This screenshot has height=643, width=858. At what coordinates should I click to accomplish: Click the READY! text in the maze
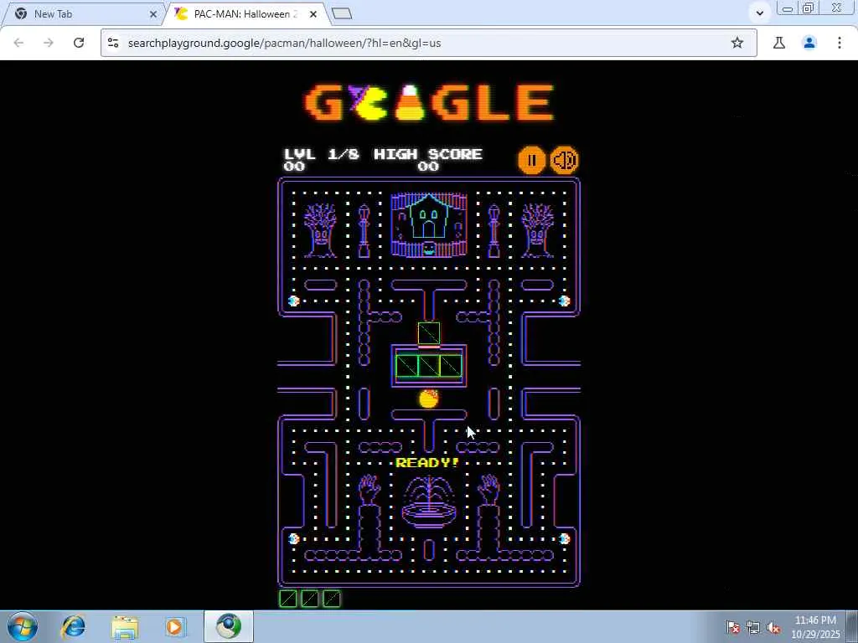[x=426, y=463]
